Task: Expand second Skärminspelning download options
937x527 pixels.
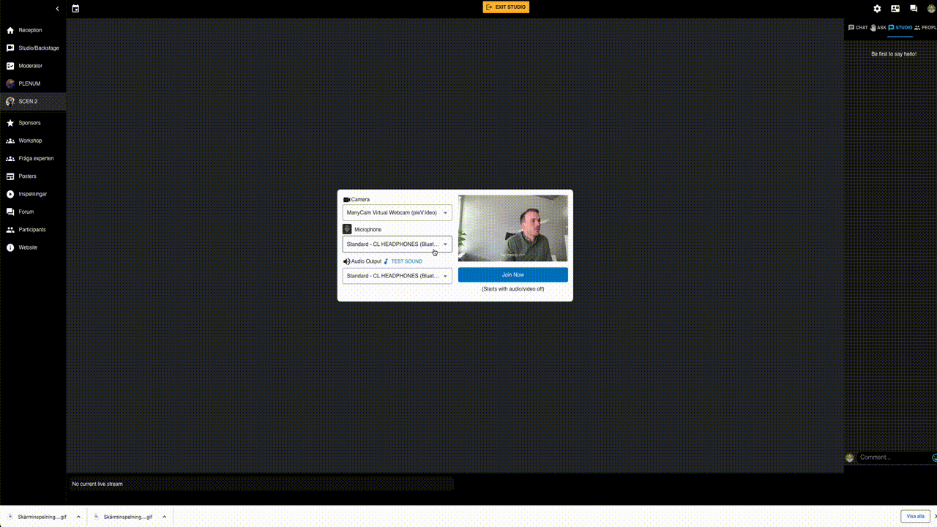Action: tap(164, 517)
